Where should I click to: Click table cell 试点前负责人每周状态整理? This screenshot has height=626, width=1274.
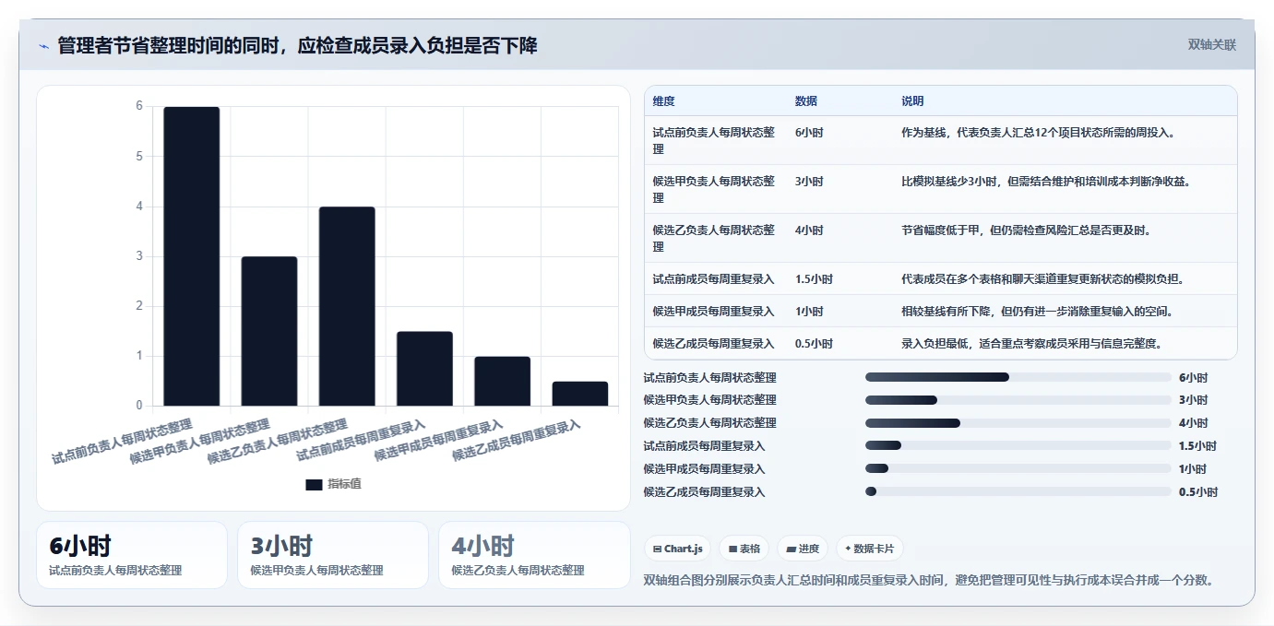pyautogui.click(x=714, y=141)
